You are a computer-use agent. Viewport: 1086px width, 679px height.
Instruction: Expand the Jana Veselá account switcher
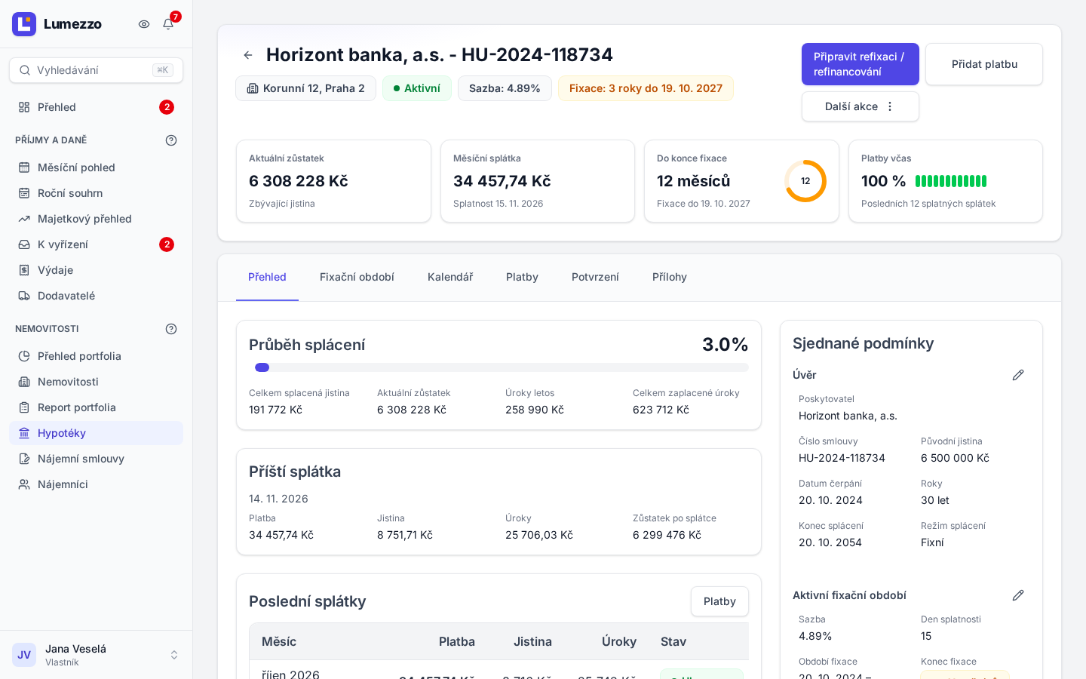[96, 655]
